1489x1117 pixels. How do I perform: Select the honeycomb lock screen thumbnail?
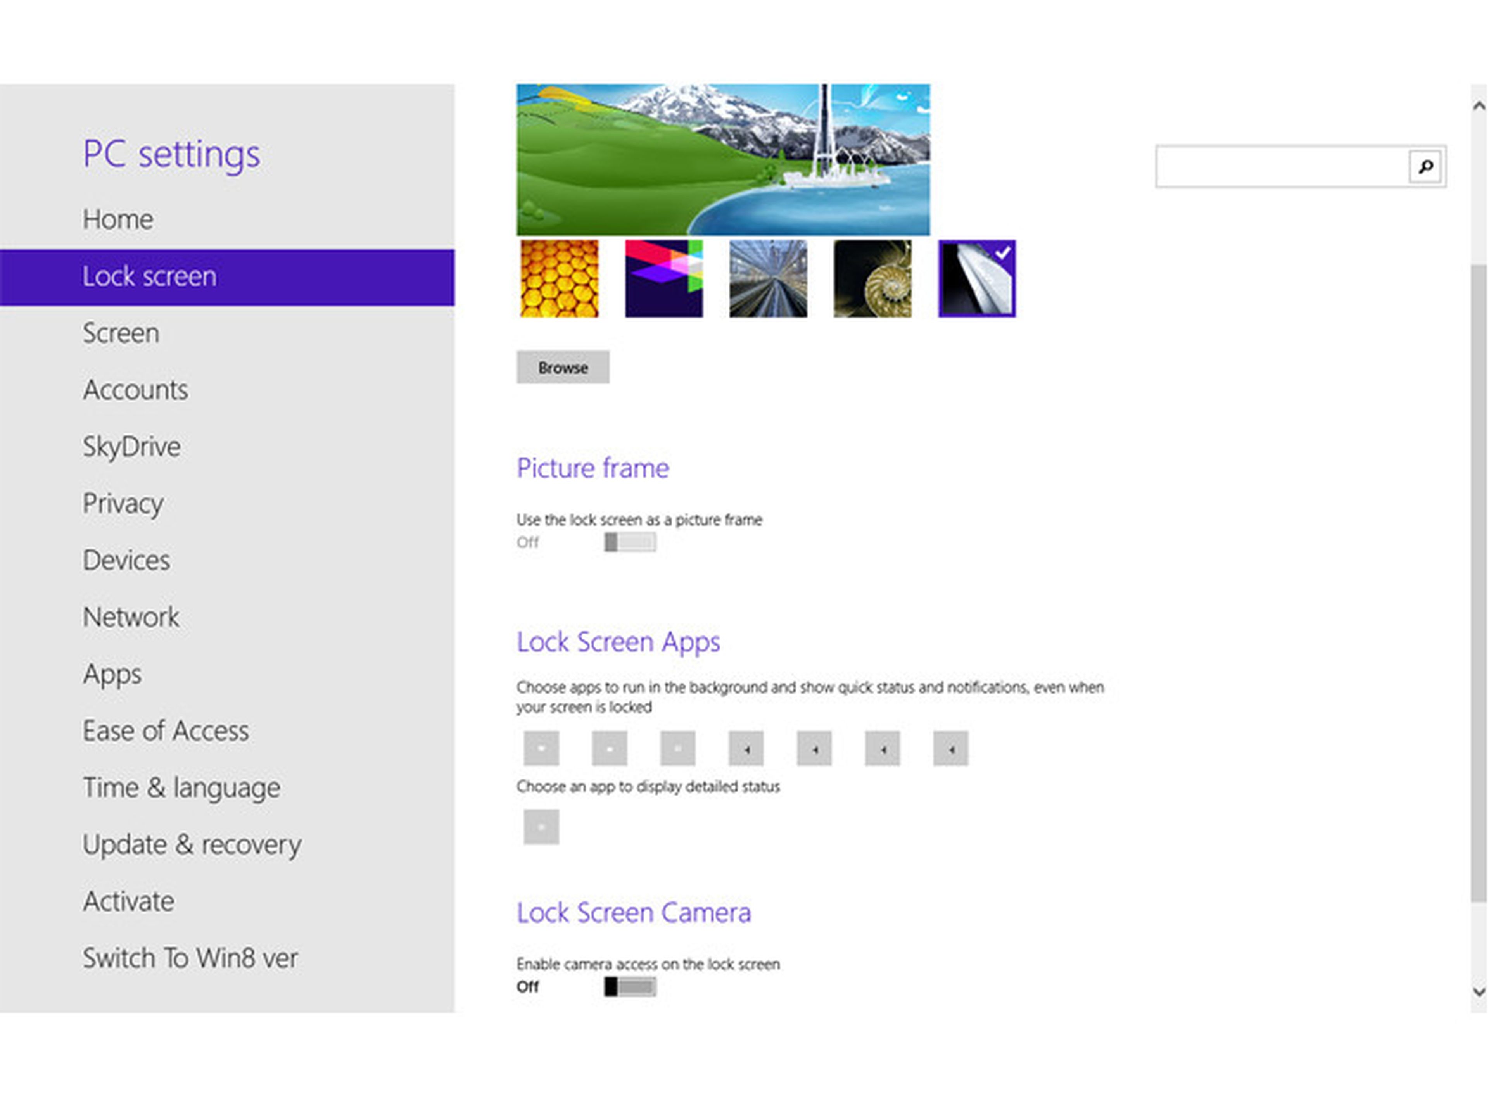click(x=559, y=278)
